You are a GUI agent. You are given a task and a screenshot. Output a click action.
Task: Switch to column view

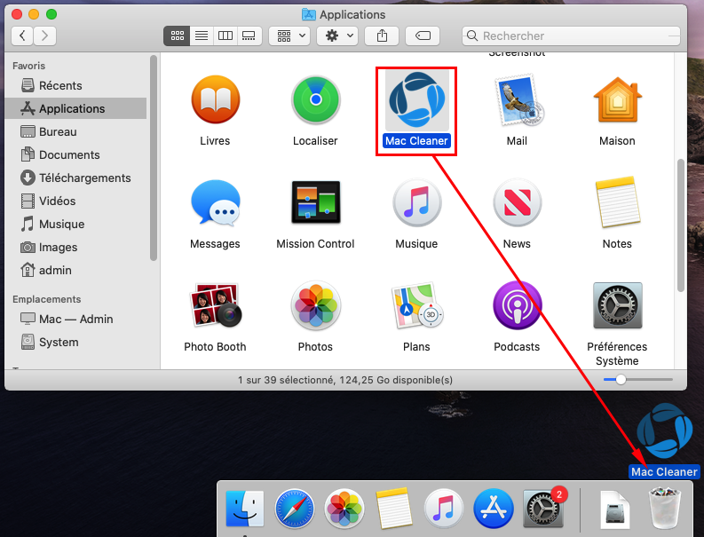coord(225,36)
